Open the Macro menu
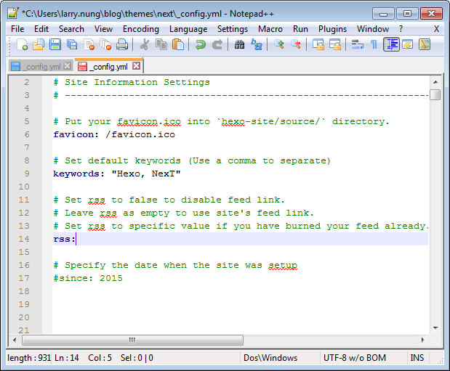The image size is (450, 371). tap(270, 29)
